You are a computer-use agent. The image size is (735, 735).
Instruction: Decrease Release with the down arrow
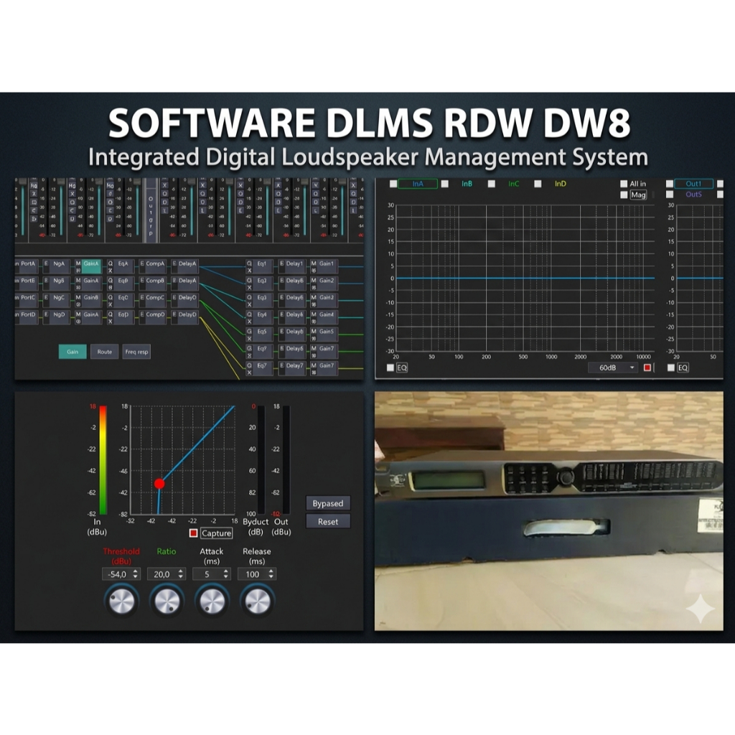click(271, 576)
